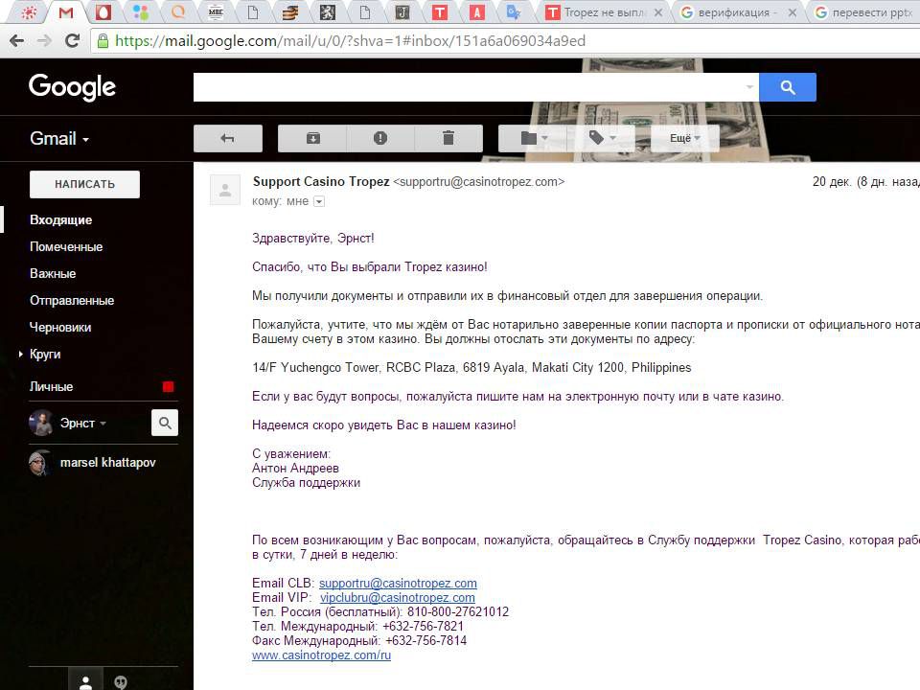Viewport: 920px width, 690px height.
Task: Click the chat contacts search icon
Action: [165, 423]
